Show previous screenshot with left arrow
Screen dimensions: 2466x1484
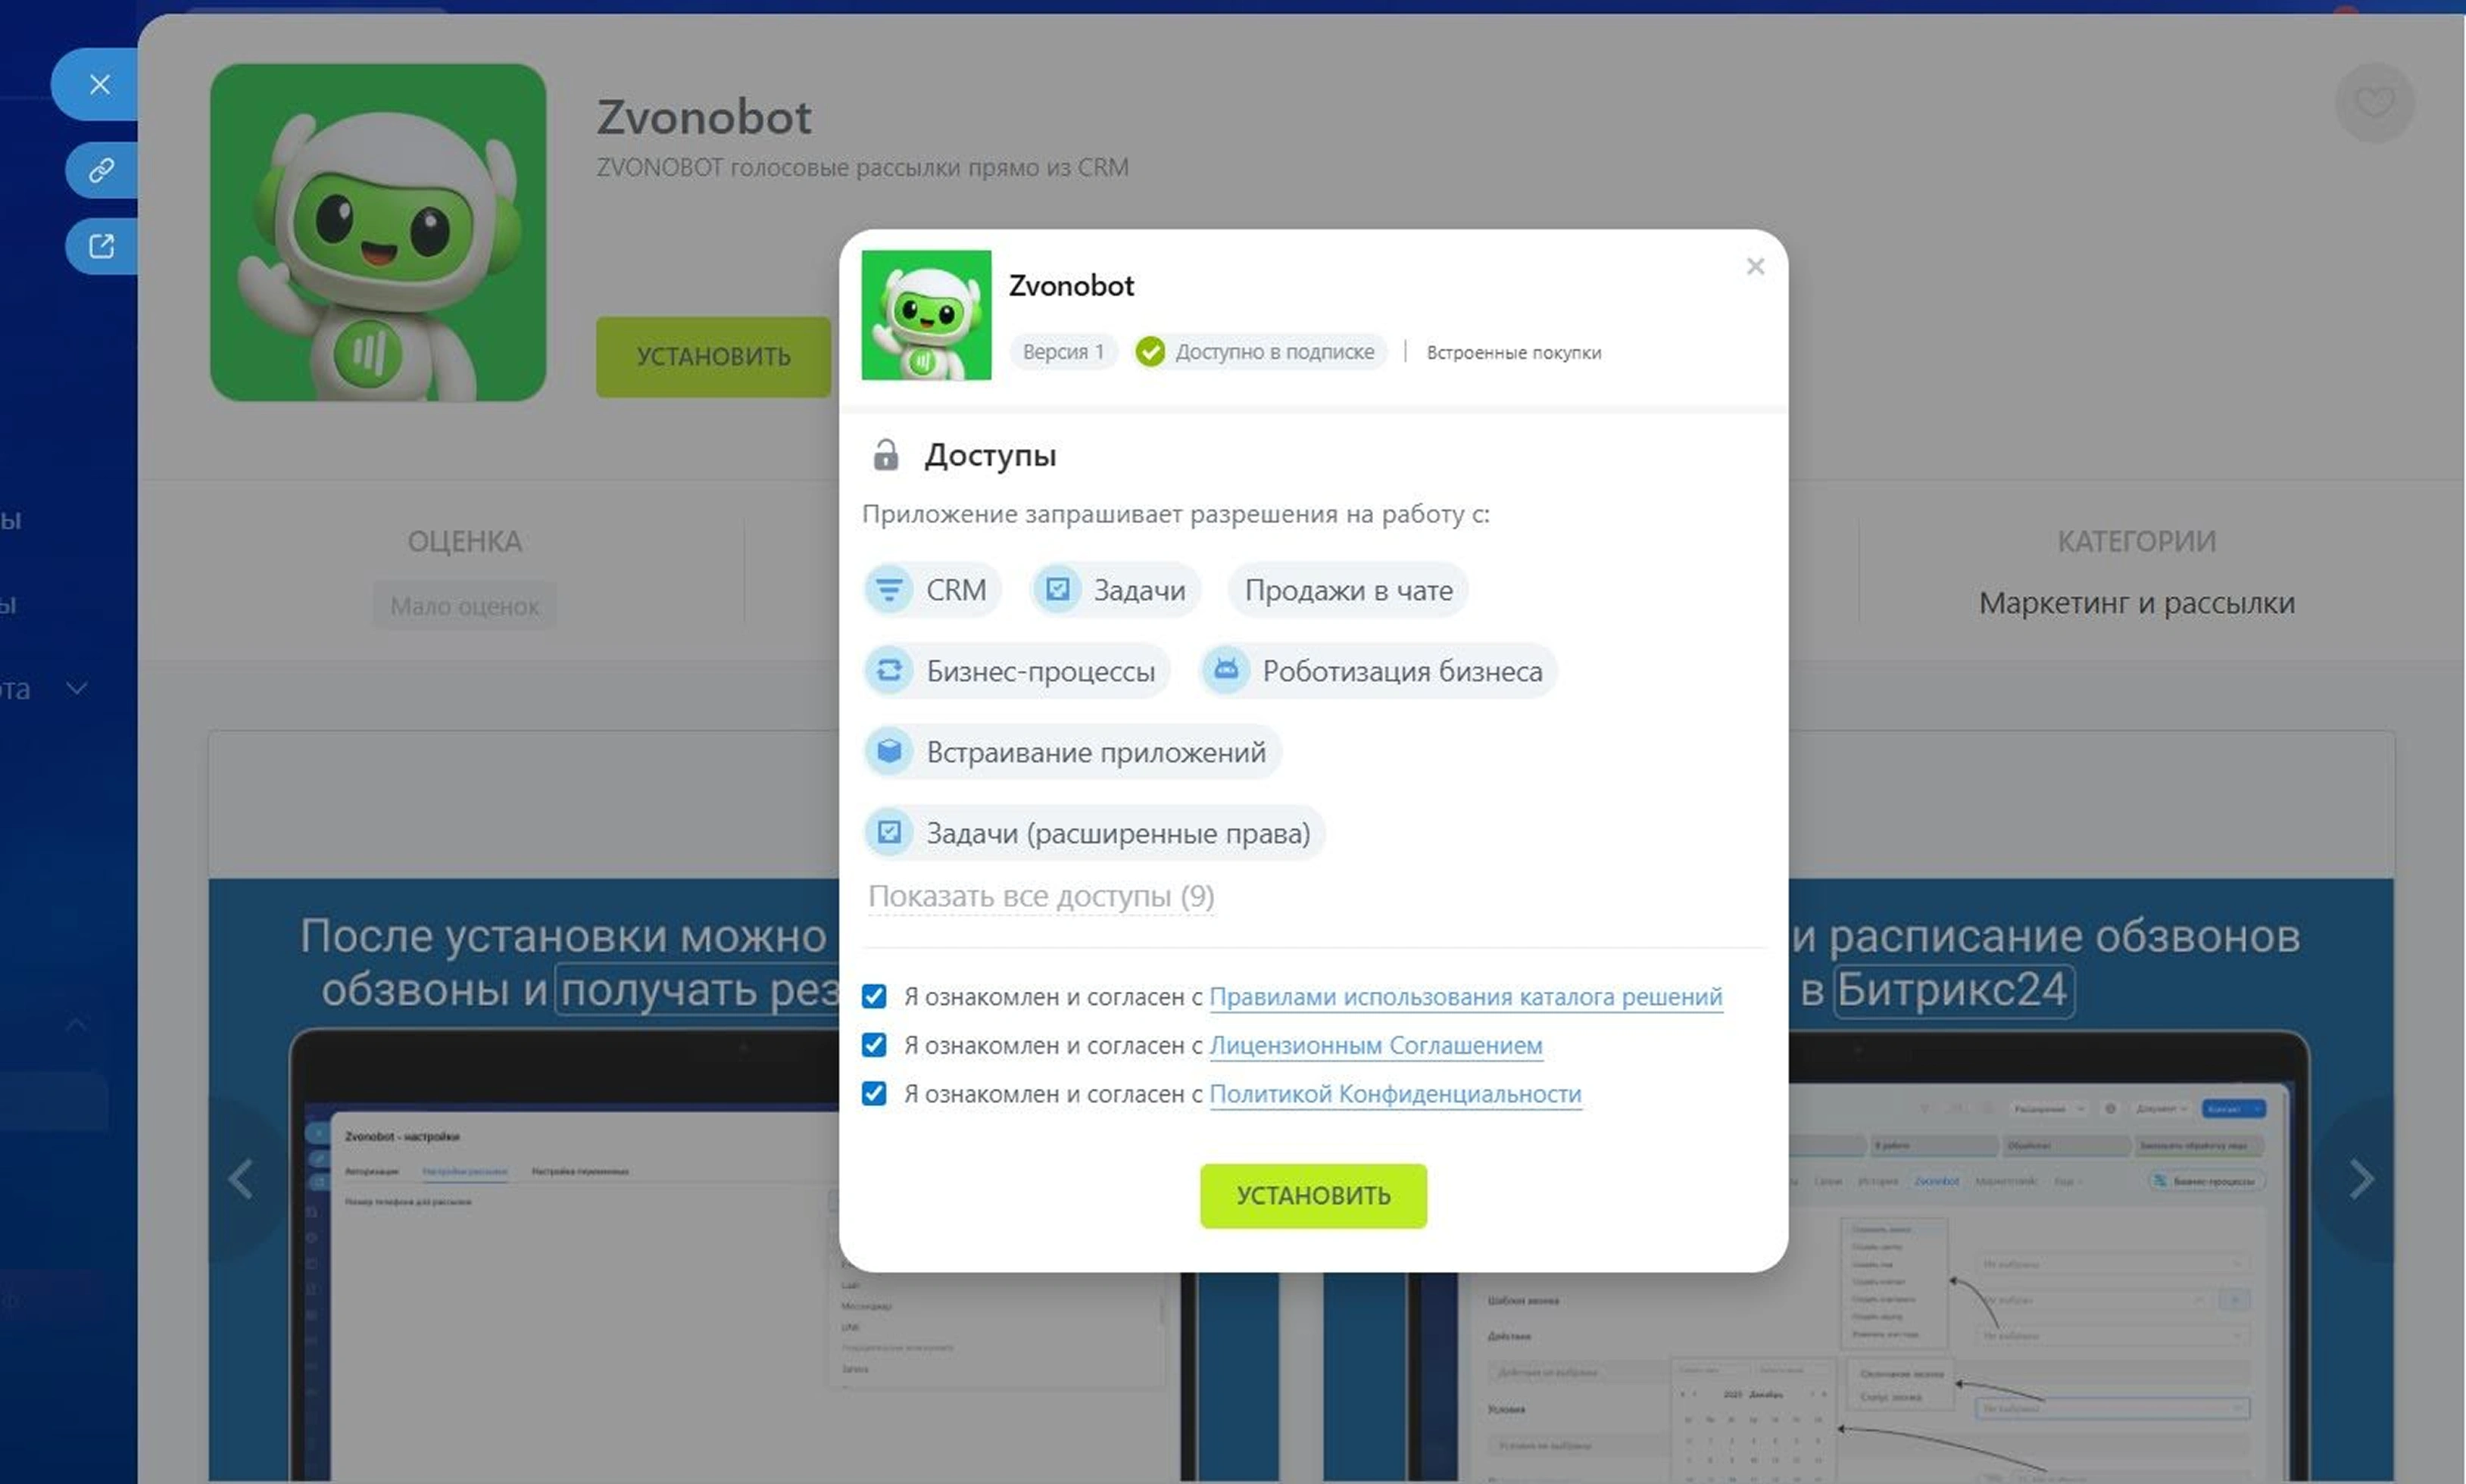(241, 1179)
